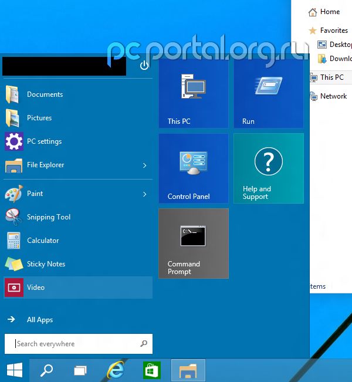The image size is (352, 382).
Task: Click the power button icon
Action: point(144,65)
